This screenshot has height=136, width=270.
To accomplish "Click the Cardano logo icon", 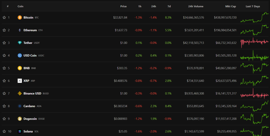I will point(20,106).
